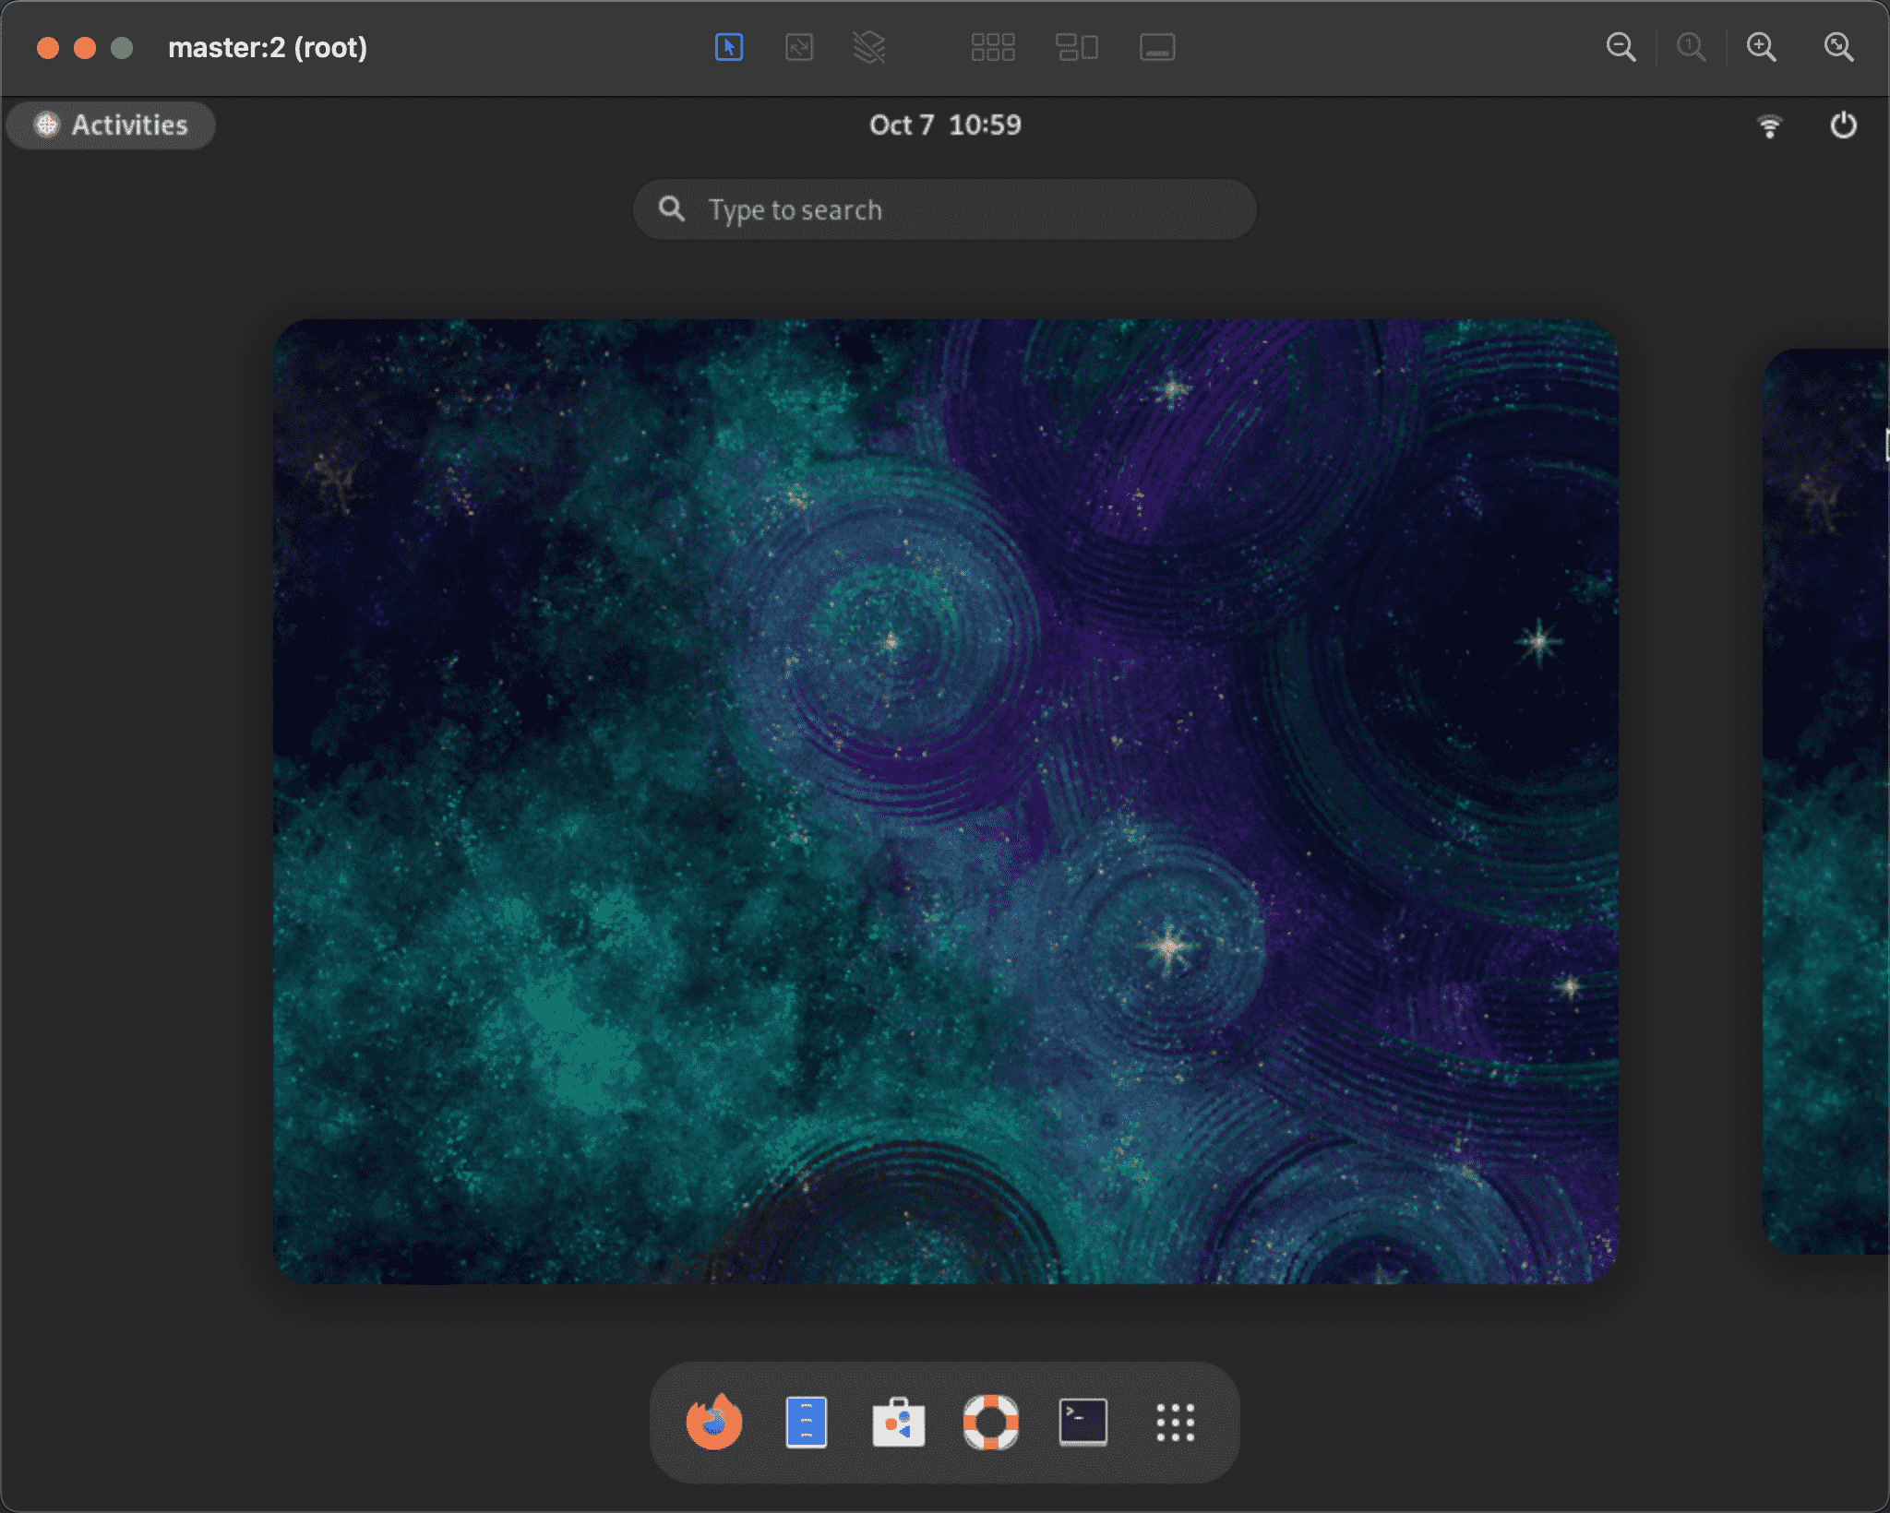Open Firefox from the dash
The height and width of the screenshot is (1513, 1890).
[x=713, y=1422]
